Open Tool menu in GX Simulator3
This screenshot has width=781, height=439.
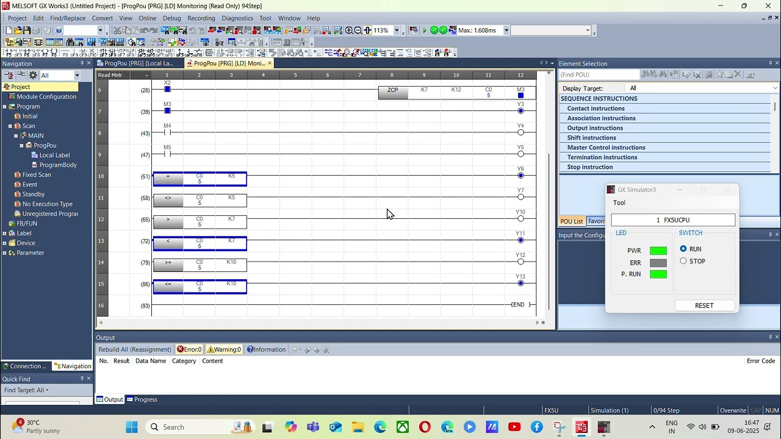click(619, 202)
